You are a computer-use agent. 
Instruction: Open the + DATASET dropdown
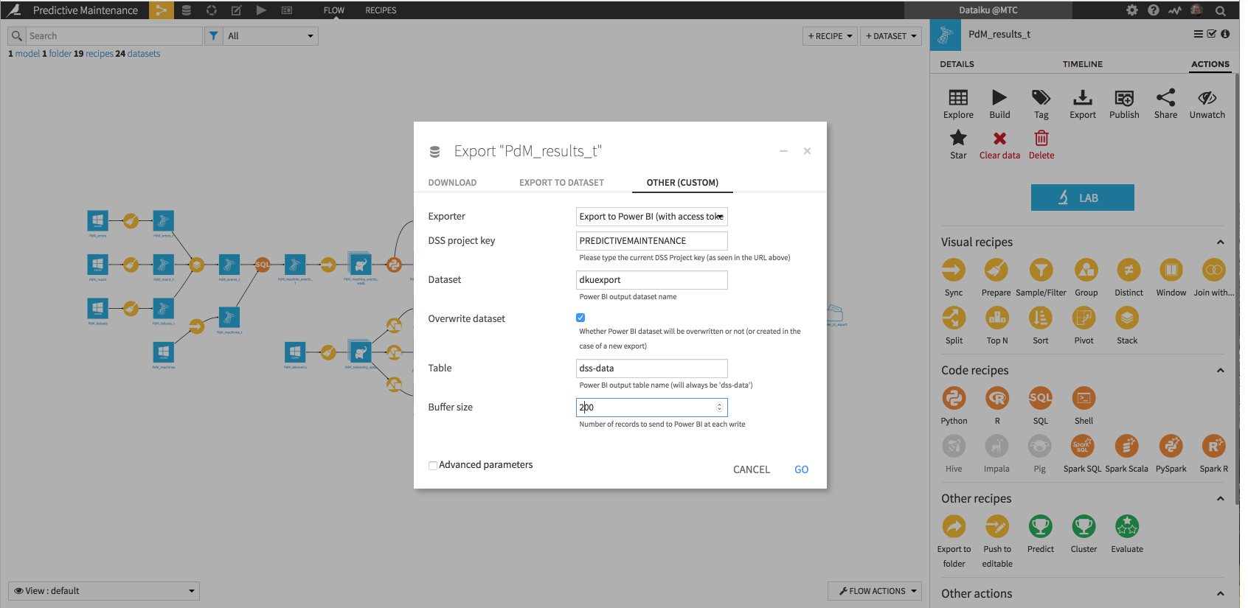click(891, 35)
